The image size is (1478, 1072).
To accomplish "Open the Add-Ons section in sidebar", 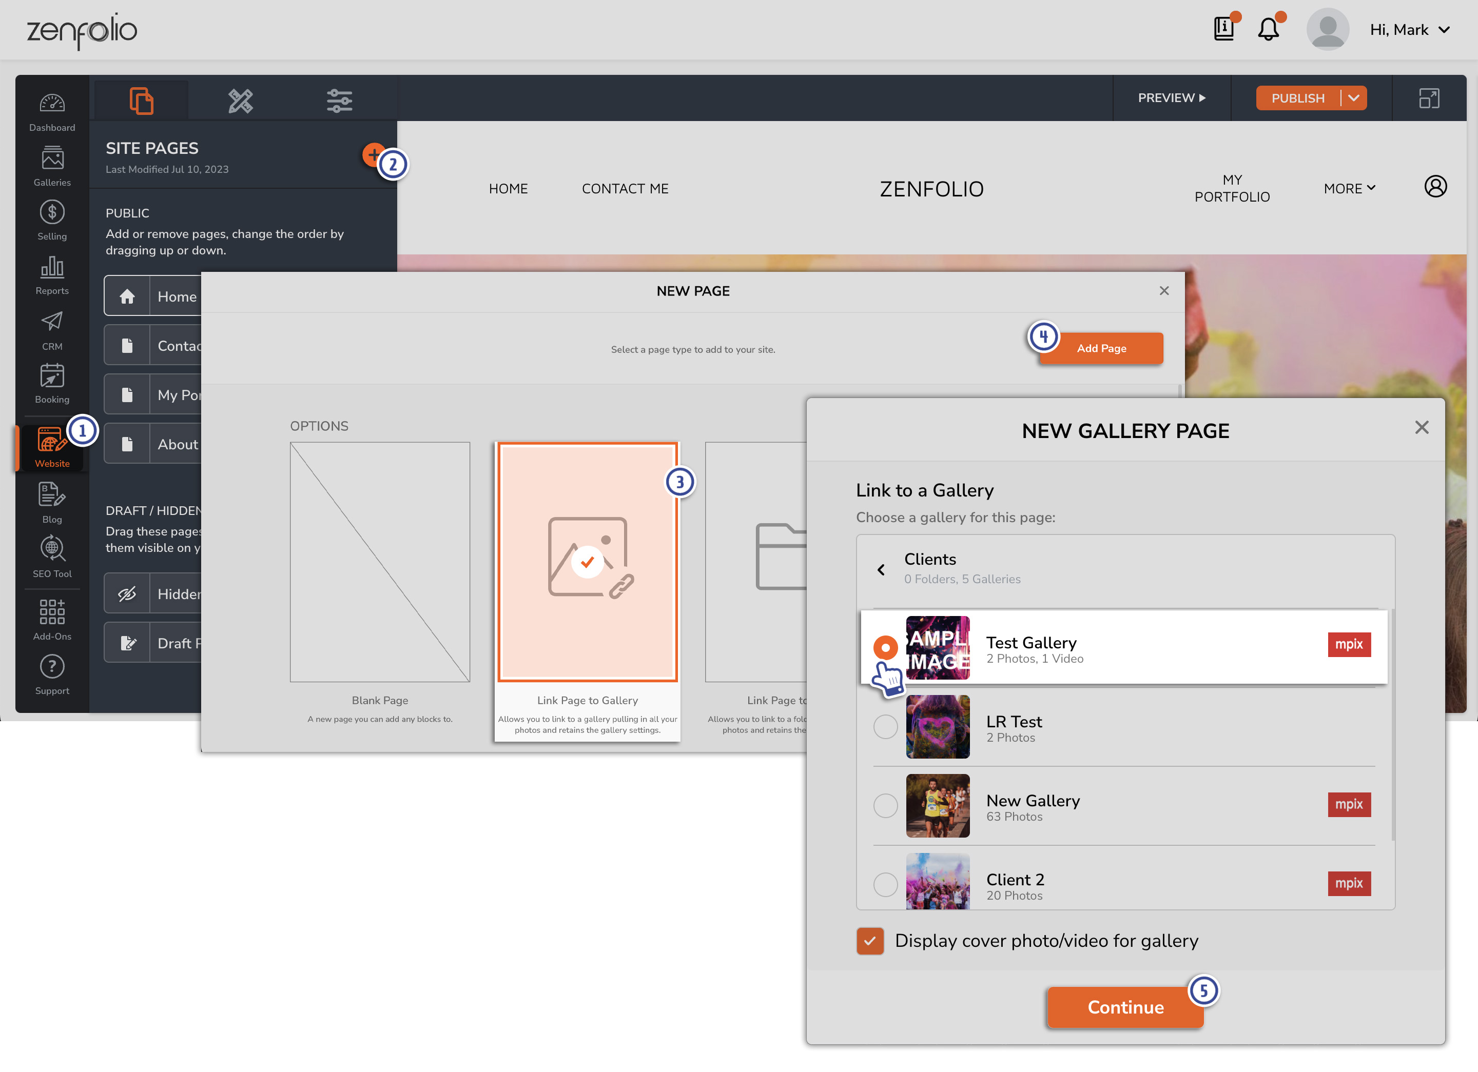I will (52, 620).
